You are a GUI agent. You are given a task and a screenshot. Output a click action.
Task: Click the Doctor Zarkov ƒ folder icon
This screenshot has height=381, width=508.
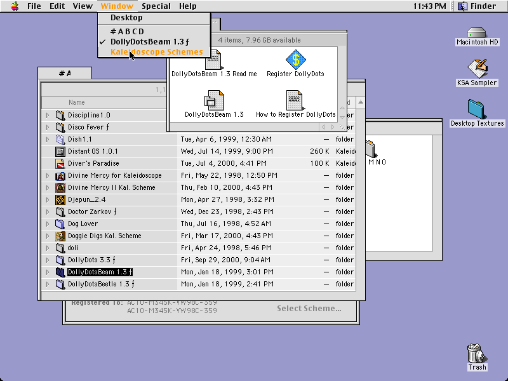[60, 211]
